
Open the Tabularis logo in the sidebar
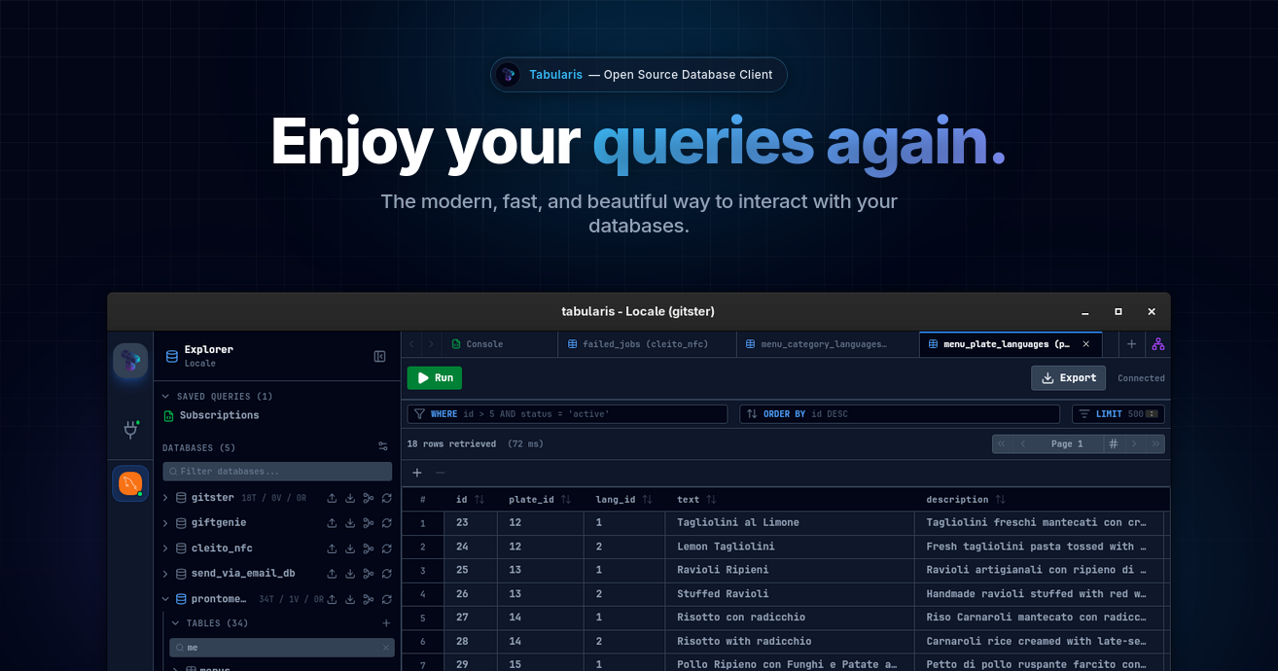tap(130, 361)
